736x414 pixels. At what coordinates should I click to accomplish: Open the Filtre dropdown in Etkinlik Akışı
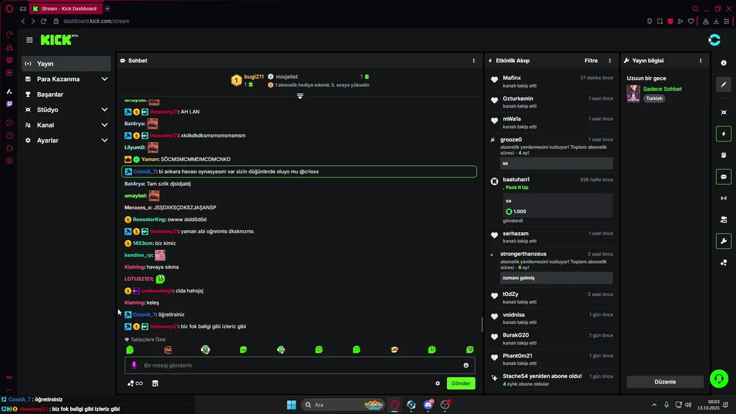click(591, 60)
